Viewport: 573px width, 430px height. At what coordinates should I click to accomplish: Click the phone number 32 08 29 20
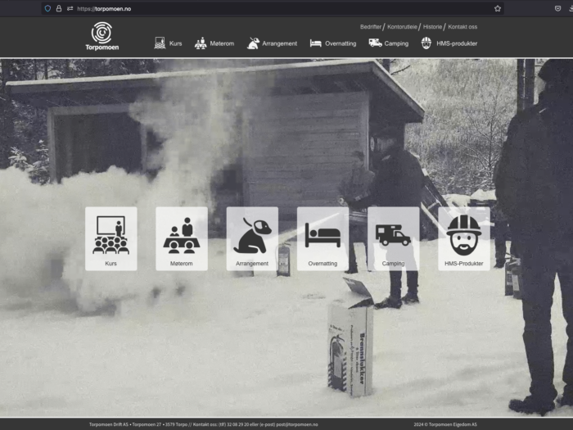[x=238, y=424]
